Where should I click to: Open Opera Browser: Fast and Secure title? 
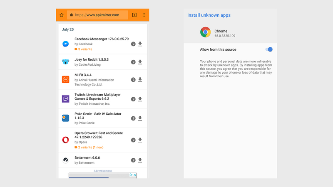tap(99, 135)
